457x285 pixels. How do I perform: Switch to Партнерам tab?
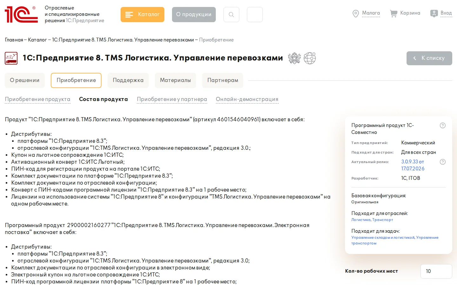(x=223, y=80)
